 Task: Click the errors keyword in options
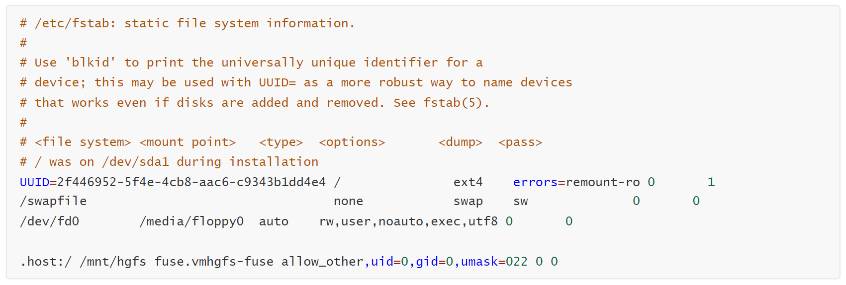tap(536, 182)
